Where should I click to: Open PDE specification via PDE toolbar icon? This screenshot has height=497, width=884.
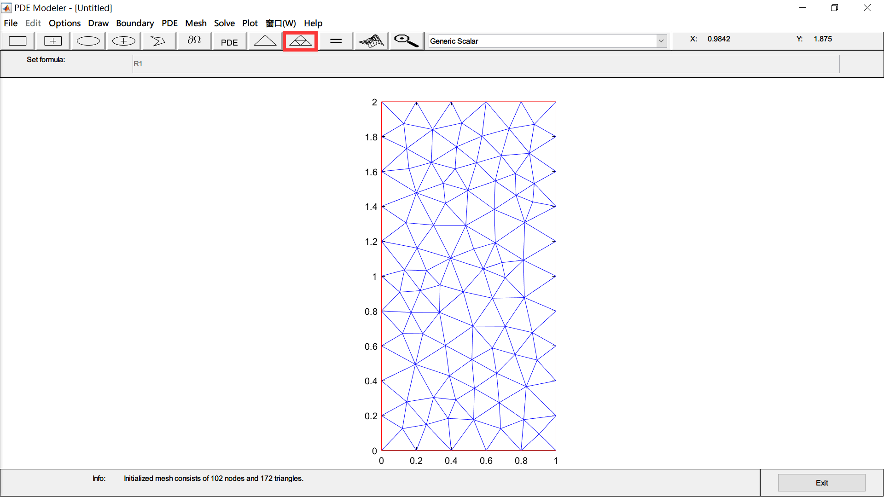point(229,41)
